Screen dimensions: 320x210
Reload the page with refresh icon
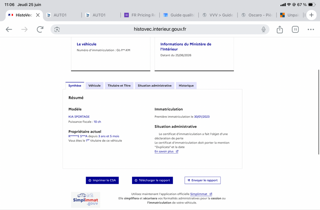coord(40,29)
